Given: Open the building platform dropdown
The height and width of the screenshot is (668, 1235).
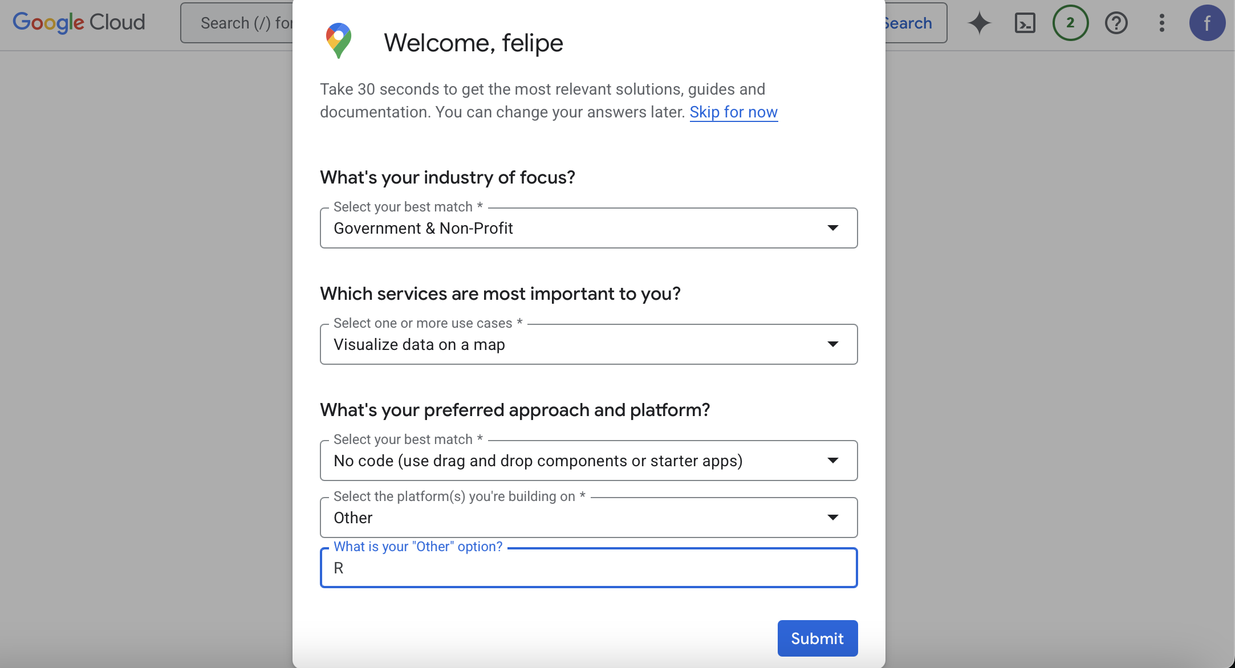Looking at the screenshot, I should point(588,518).
